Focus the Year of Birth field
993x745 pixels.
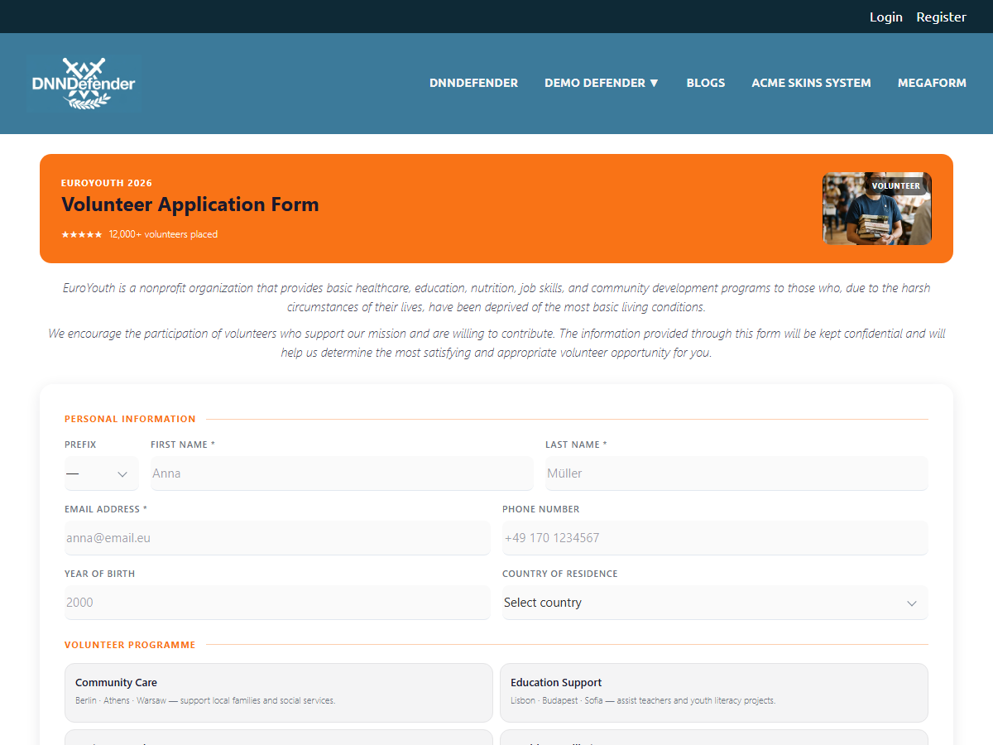[277, 603]
